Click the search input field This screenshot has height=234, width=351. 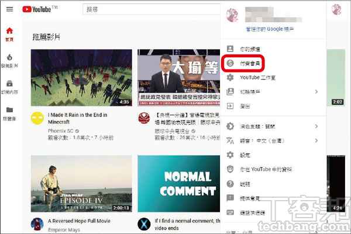point(152,9)
